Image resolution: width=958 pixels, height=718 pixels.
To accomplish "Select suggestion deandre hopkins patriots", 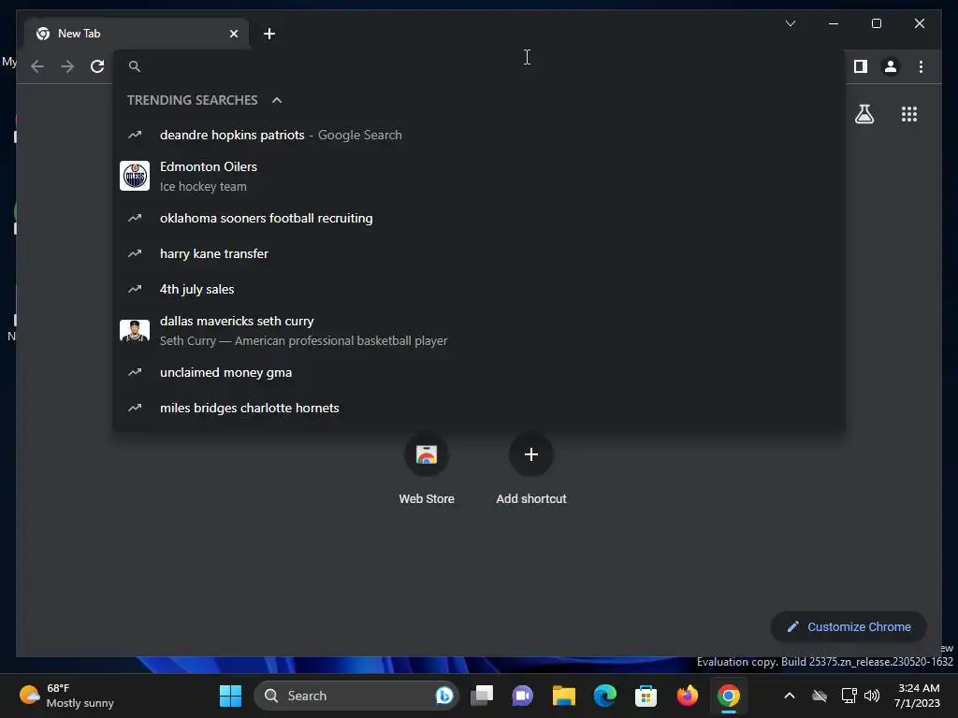I will [x=480, y=135].
